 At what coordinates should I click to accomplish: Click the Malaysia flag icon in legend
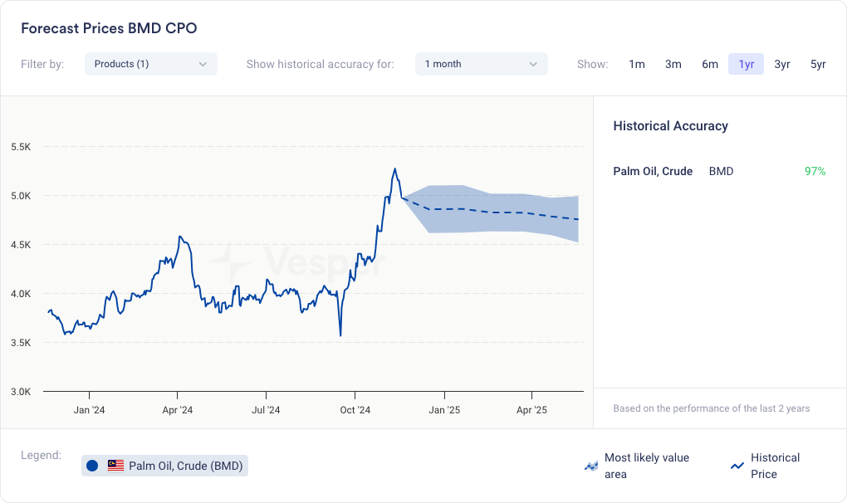(115, 466)
